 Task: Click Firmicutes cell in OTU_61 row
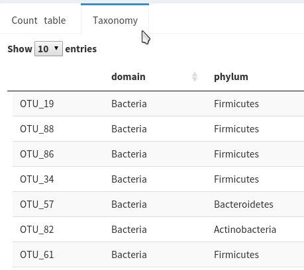(236, 255)
